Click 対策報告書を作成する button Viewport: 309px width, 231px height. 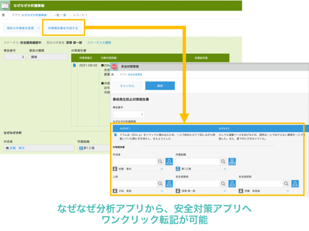(63, 28)
